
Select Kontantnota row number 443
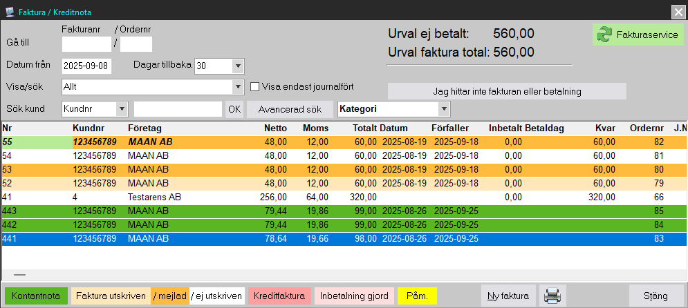344,211
